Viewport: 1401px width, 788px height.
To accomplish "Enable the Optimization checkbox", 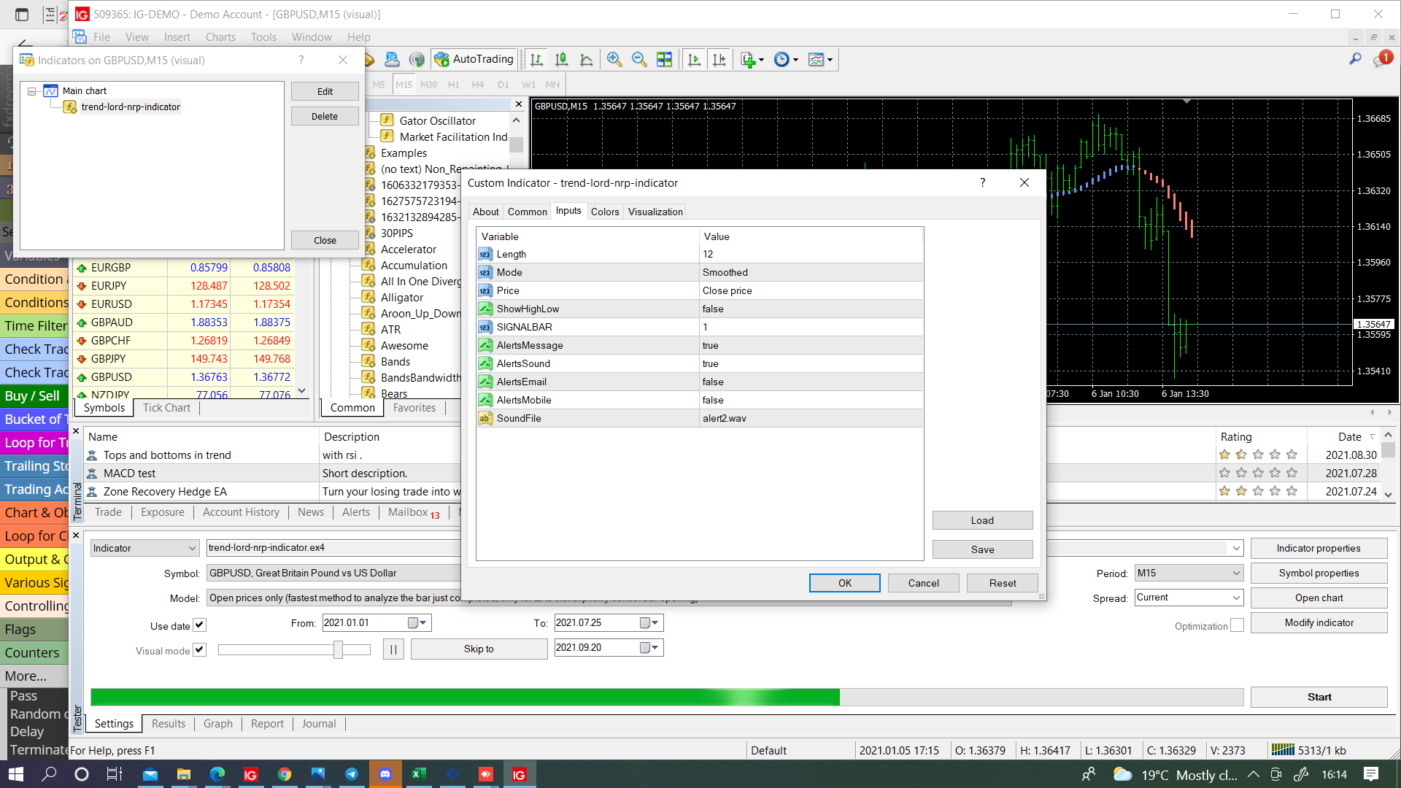I will 1237,625.
